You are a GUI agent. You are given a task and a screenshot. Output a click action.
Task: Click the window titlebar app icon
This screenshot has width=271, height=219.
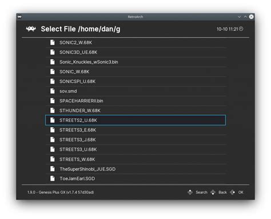pyautogui.click(x=19, y=17)
